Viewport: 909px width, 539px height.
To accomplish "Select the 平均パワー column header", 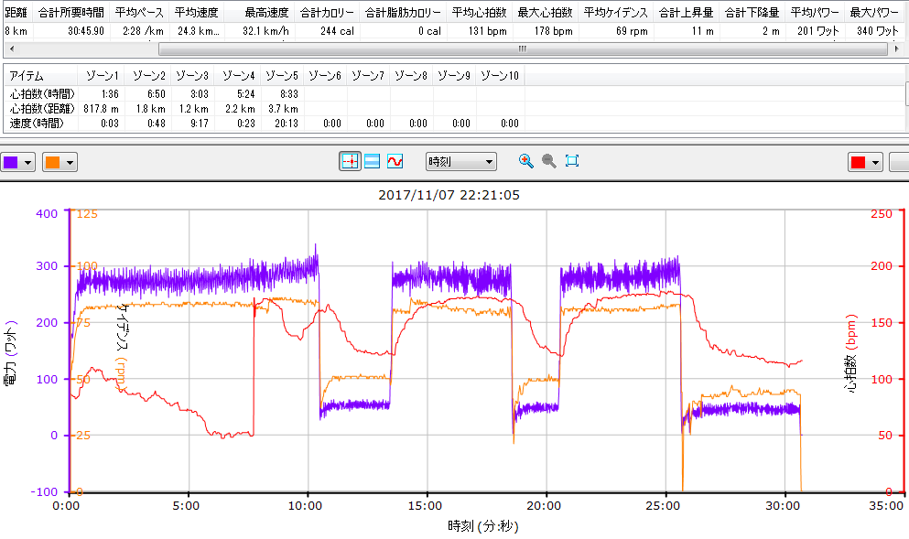I will coord(815,12).
